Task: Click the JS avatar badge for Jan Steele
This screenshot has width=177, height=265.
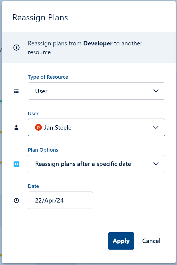Action: [38, 127]
